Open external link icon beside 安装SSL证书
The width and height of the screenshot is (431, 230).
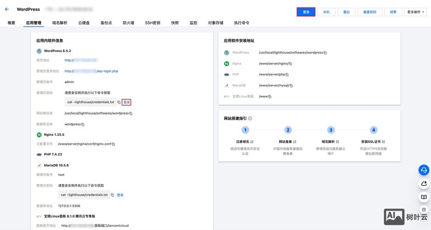pos(384,142)
